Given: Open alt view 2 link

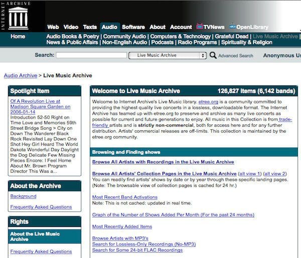Looking at the screenshot, I should [275, 174].
